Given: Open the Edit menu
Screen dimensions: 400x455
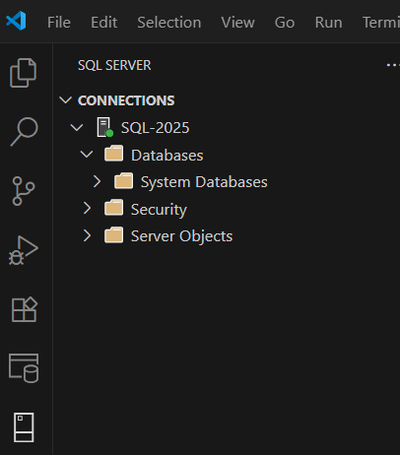Looking at the screenshot, I should 104,23.
